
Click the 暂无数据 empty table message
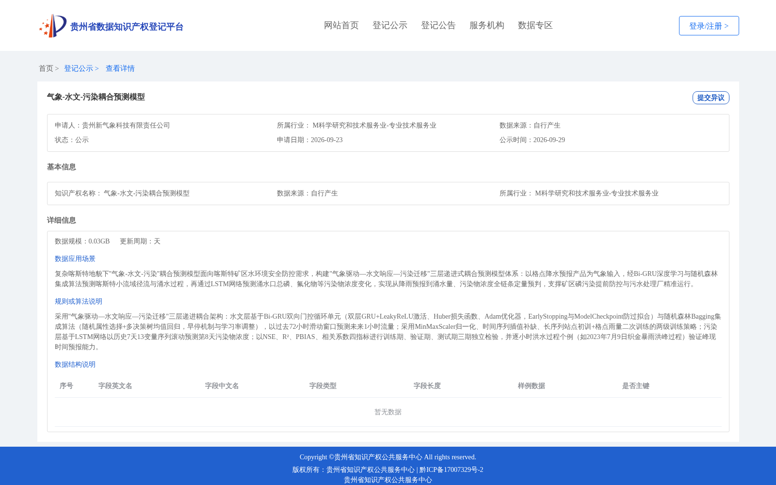click(x=388, y=412)
